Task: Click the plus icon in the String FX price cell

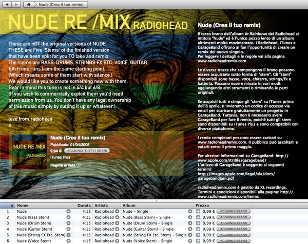Action: pyautogui.click(x=198, y=235)
